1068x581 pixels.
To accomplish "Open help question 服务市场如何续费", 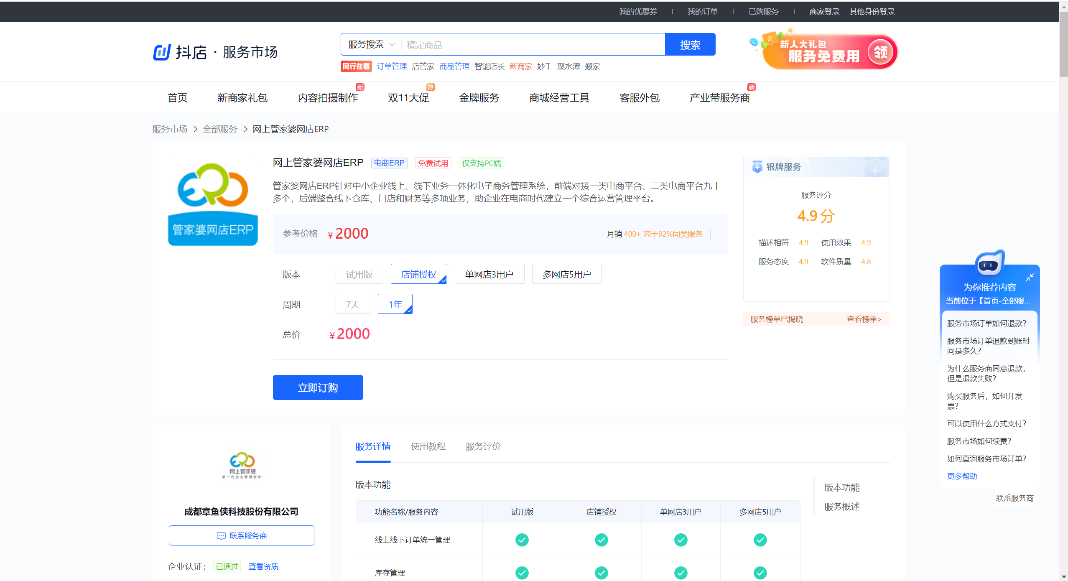I will [x=979, y=441].
